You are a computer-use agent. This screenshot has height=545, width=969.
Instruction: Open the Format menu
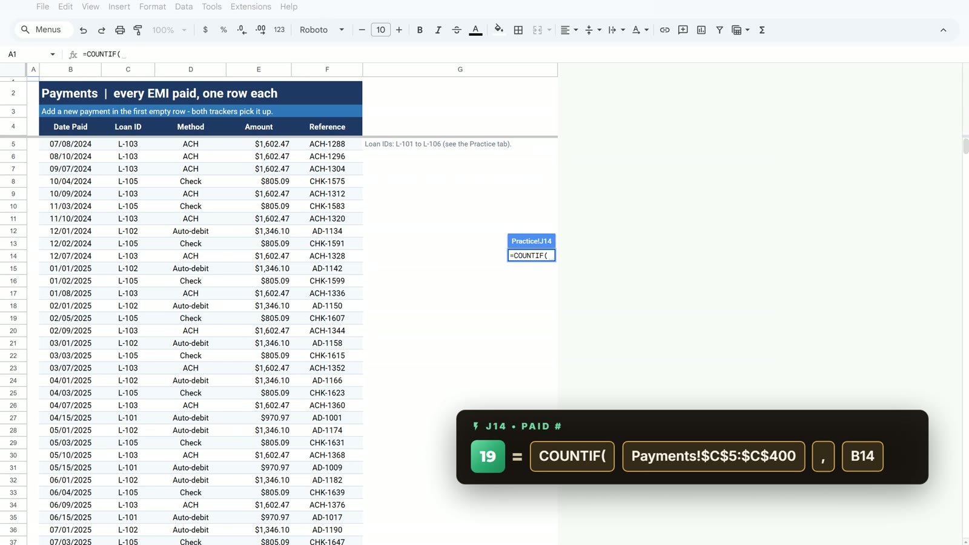(x=153, y=7)
